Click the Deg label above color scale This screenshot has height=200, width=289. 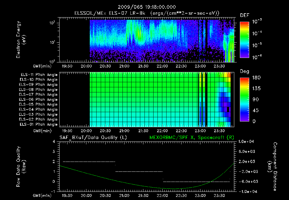[245, 71]
